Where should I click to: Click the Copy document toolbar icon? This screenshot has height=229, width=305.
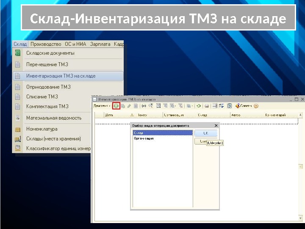pos(123,106)
